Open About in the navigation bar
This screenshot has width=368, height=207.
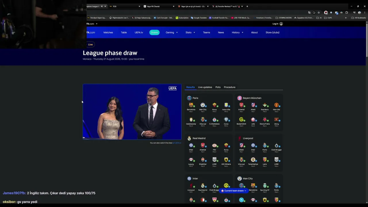254,32
